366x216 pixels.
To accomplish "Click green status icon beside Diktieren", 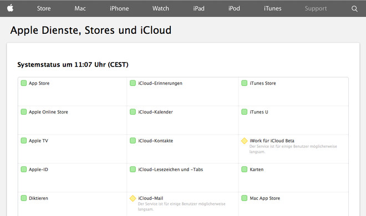I will click(24, 198).
